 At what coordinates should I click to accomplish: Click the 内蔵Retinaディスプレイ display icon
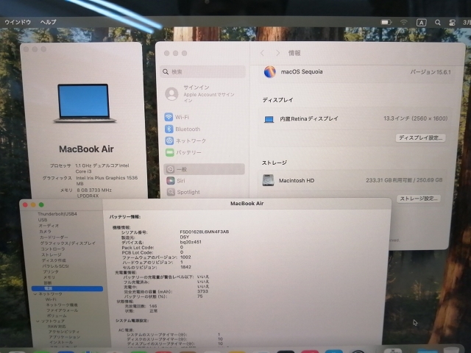269,119
